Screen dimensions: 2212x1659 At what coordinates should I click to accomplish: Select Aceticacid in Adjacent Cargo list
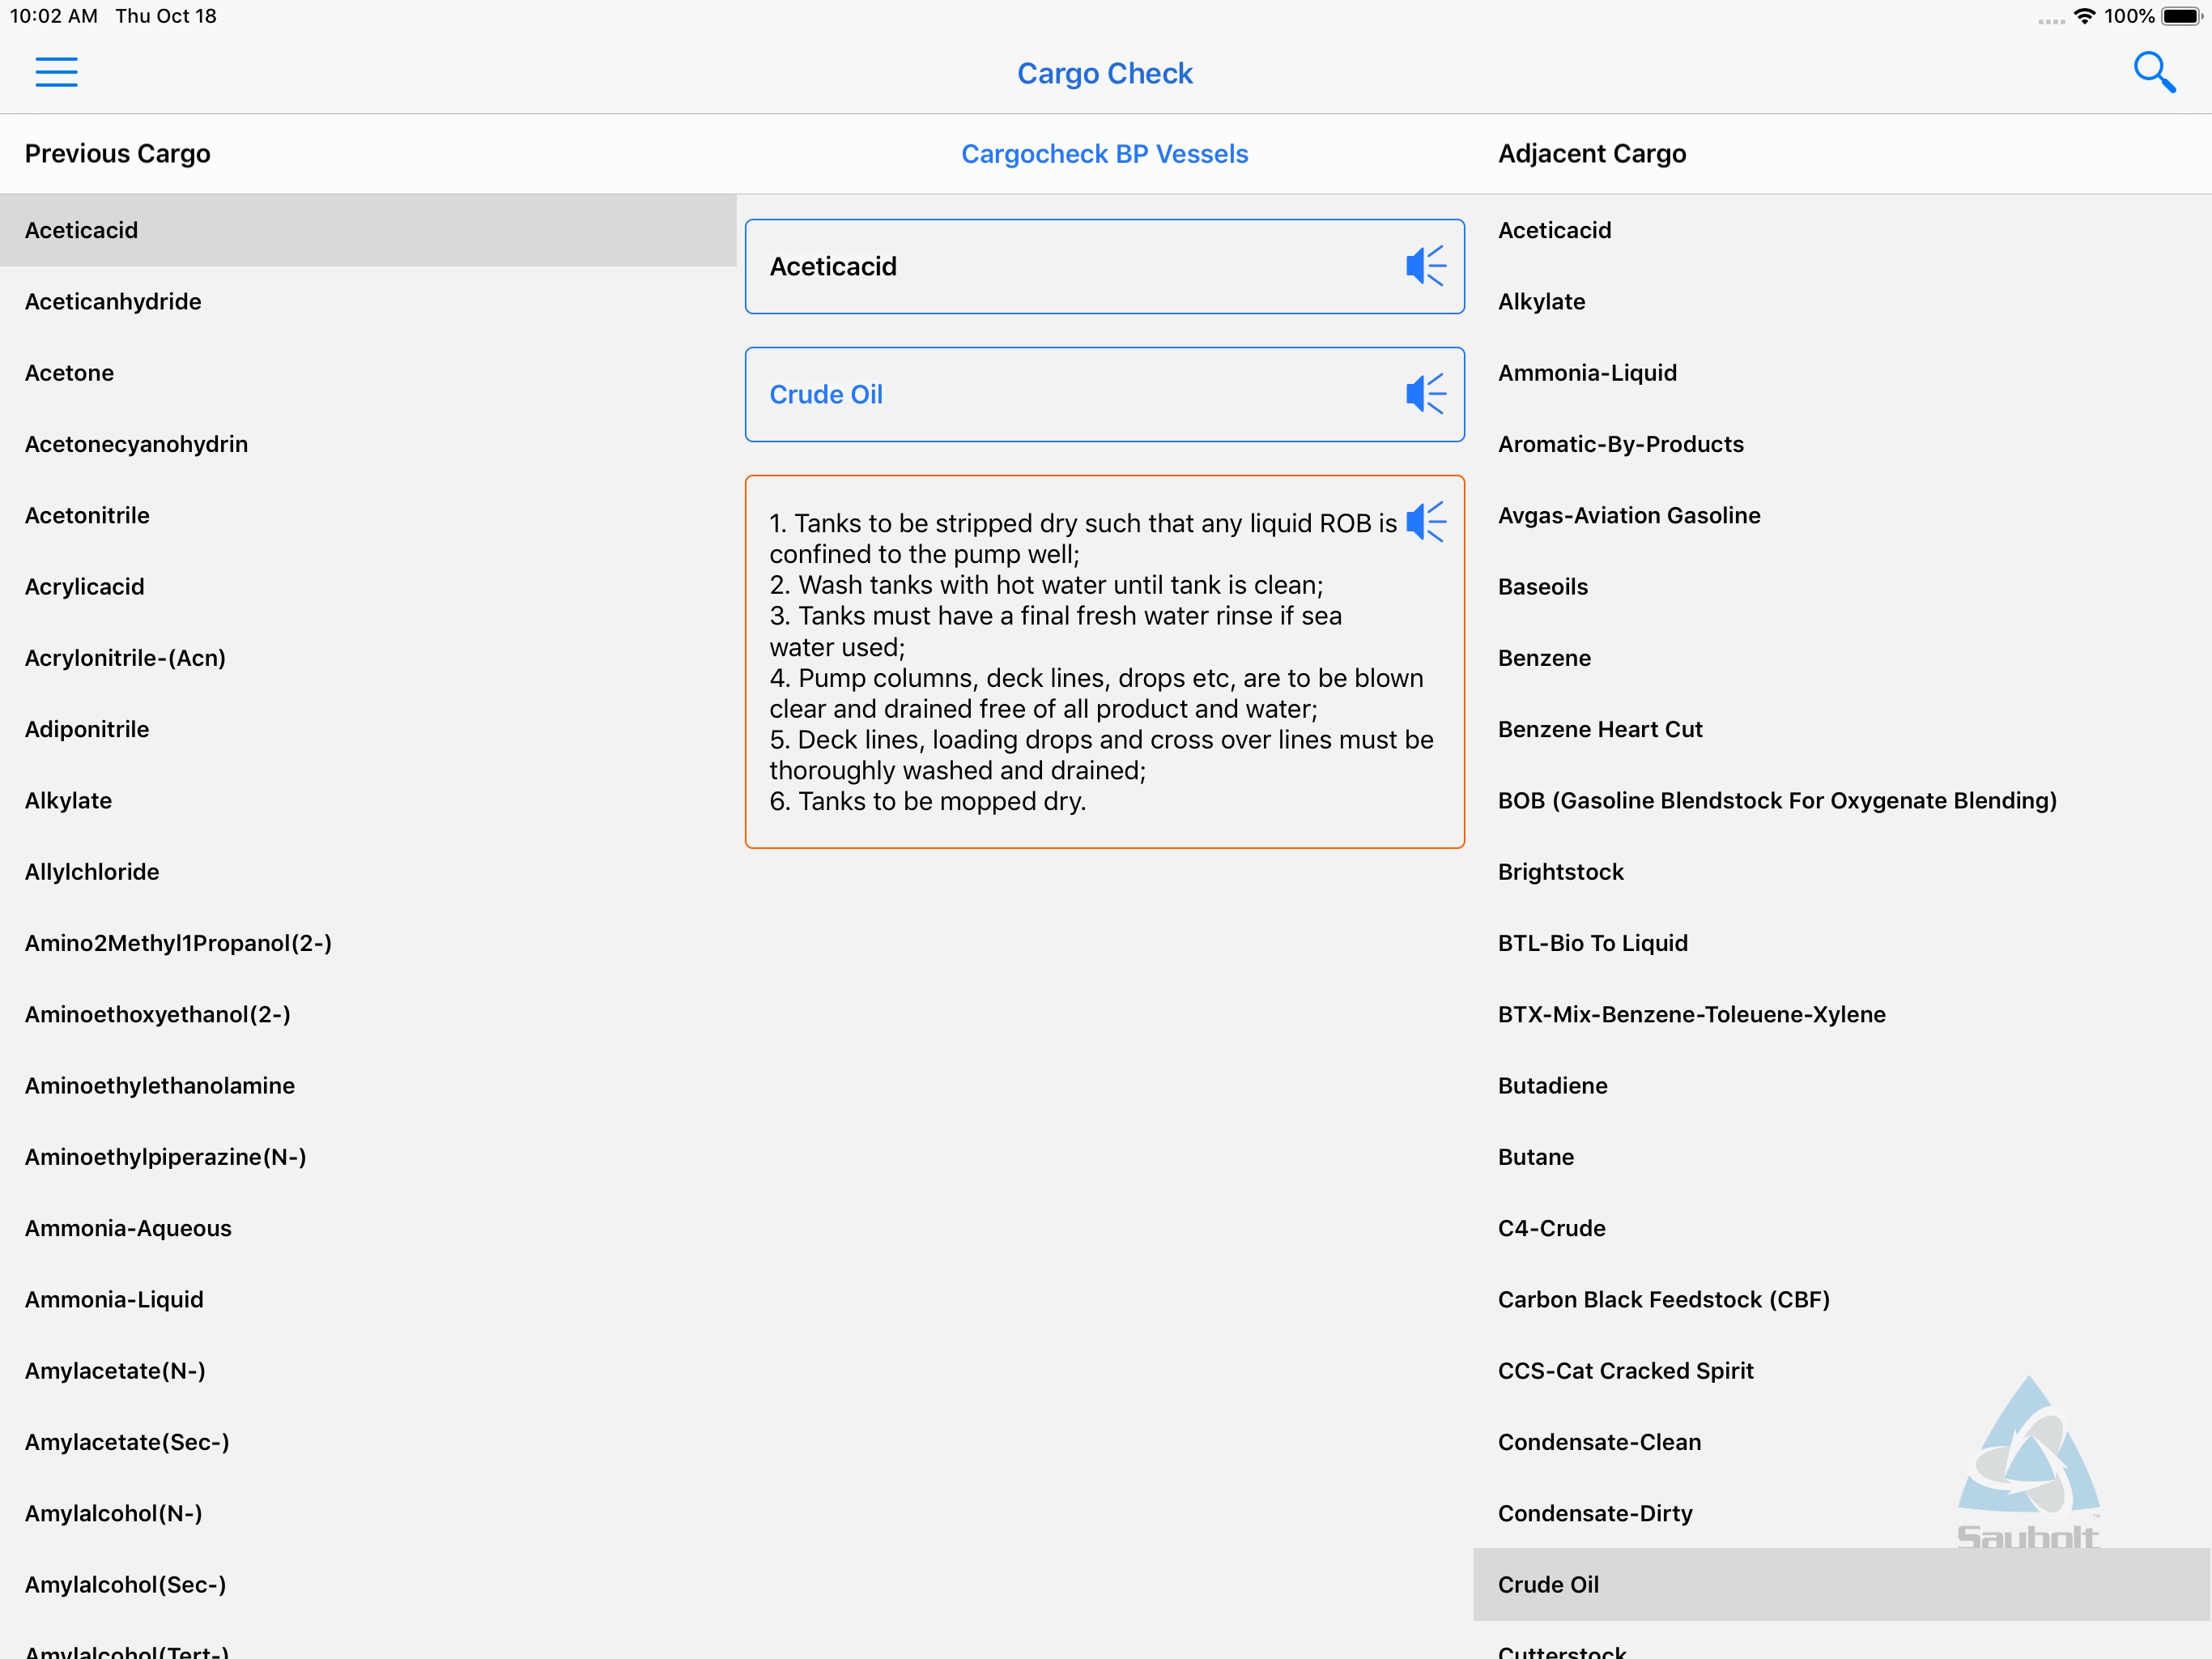1842,230
